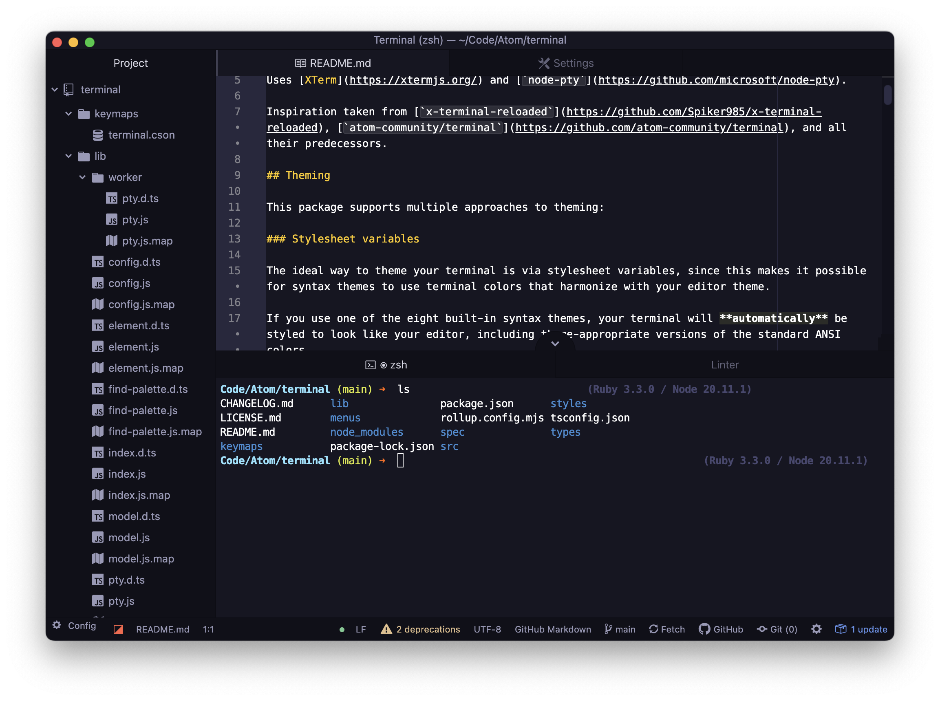The height and width of the screenshot is (701, 940).
Task: Hide bottom dock with chevron handle
Action: 555,343
